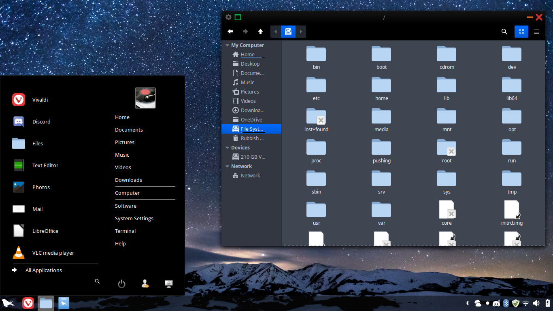Open Desktop in sidebar

tap(251, 64)
